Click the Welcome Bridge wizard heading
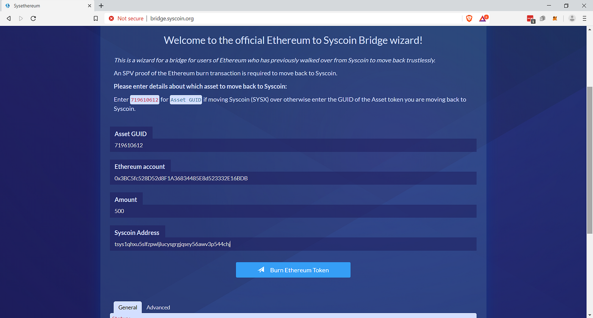The image size is (593, 318). [293, 40]
